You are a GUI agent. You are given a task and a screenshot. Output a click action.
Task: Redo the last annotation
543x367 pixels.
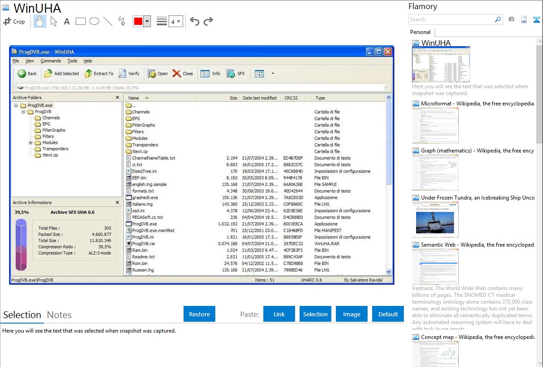tap(208, 21)
